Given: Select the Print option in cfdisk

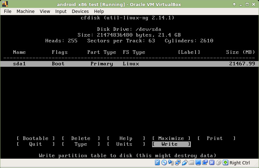Looking at the screenshot, I should (x=216, y=138).
